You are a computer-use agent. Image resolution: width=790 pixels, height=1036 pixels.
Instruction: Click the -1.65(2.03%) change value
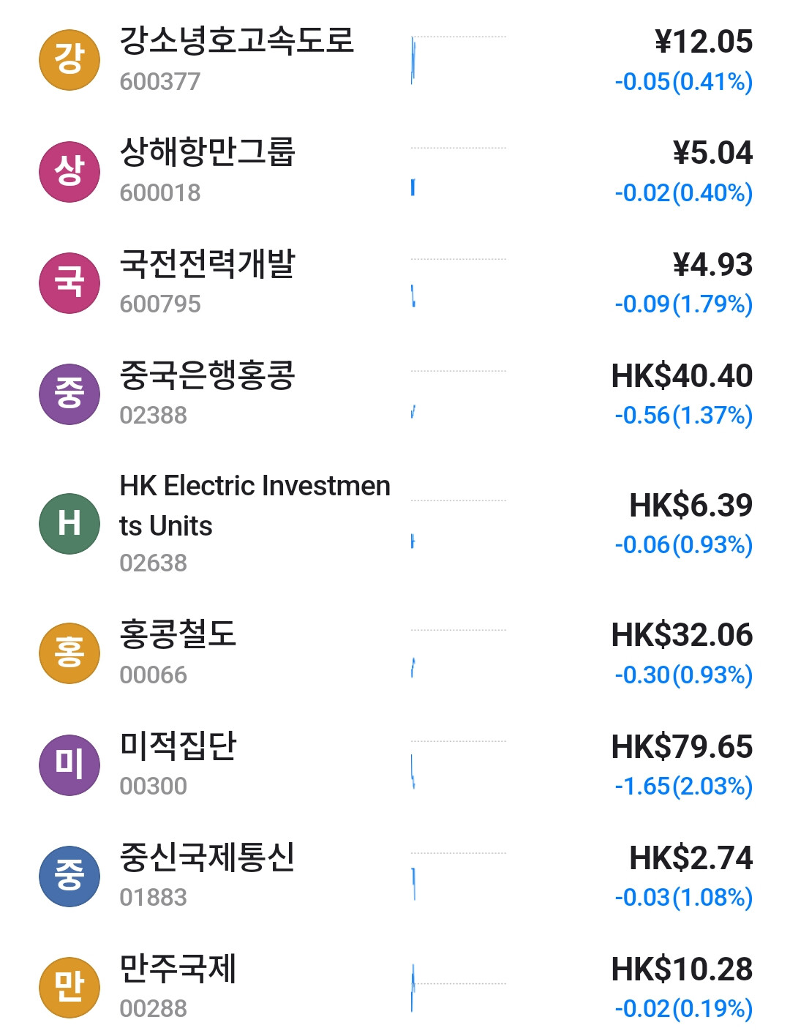683,787
